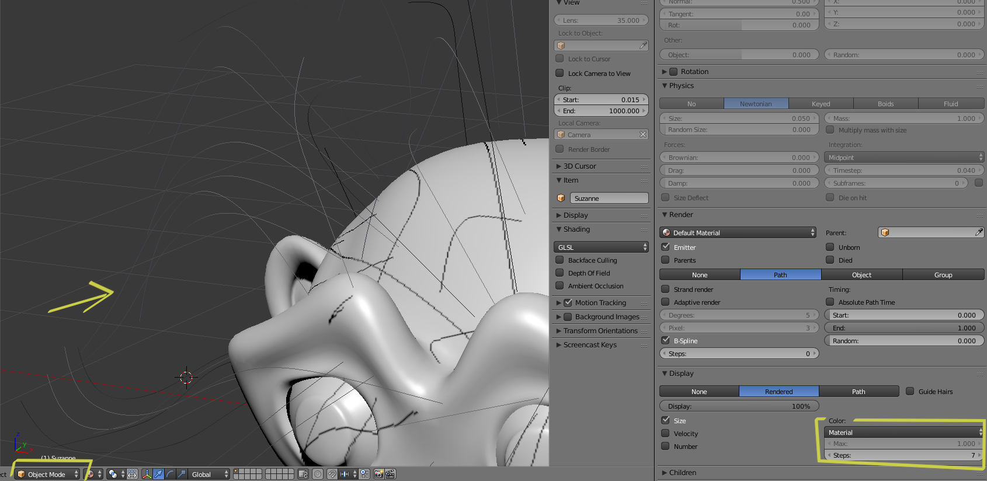This screenshot has width=987, height=481.
Task: Select the Boids physics type
Action: coord(886,104)
